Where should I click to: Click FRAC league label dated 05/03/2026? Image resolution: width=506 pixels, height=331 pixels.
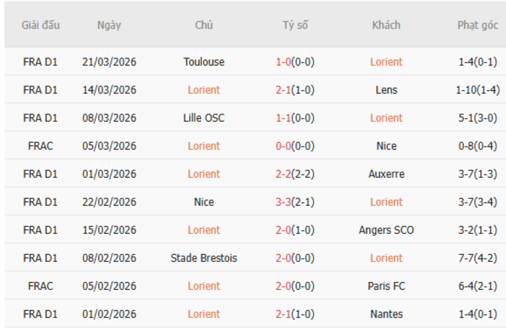coord(40,146)
